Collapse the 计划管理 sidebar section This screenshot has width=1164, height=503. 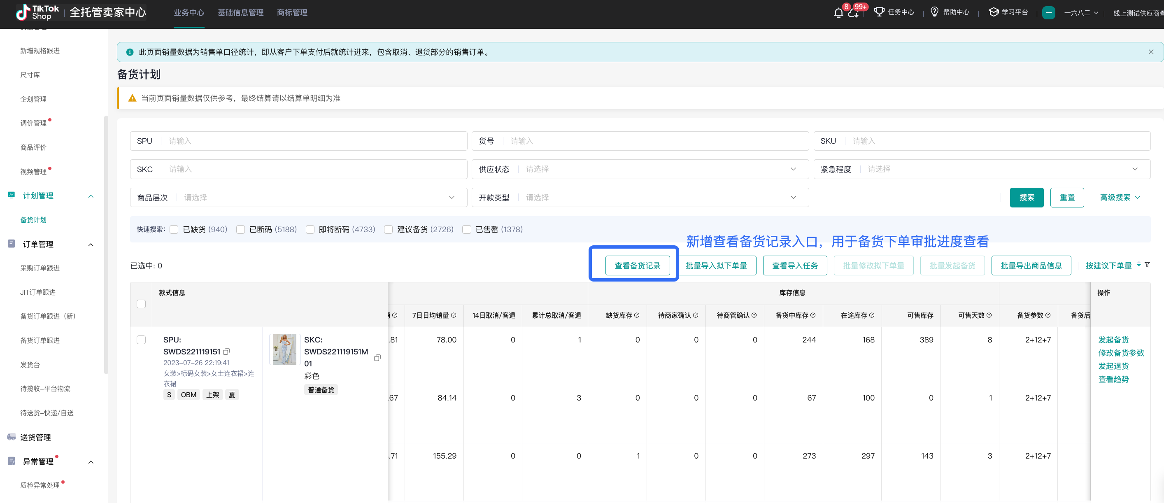click(x=91, y=196)
